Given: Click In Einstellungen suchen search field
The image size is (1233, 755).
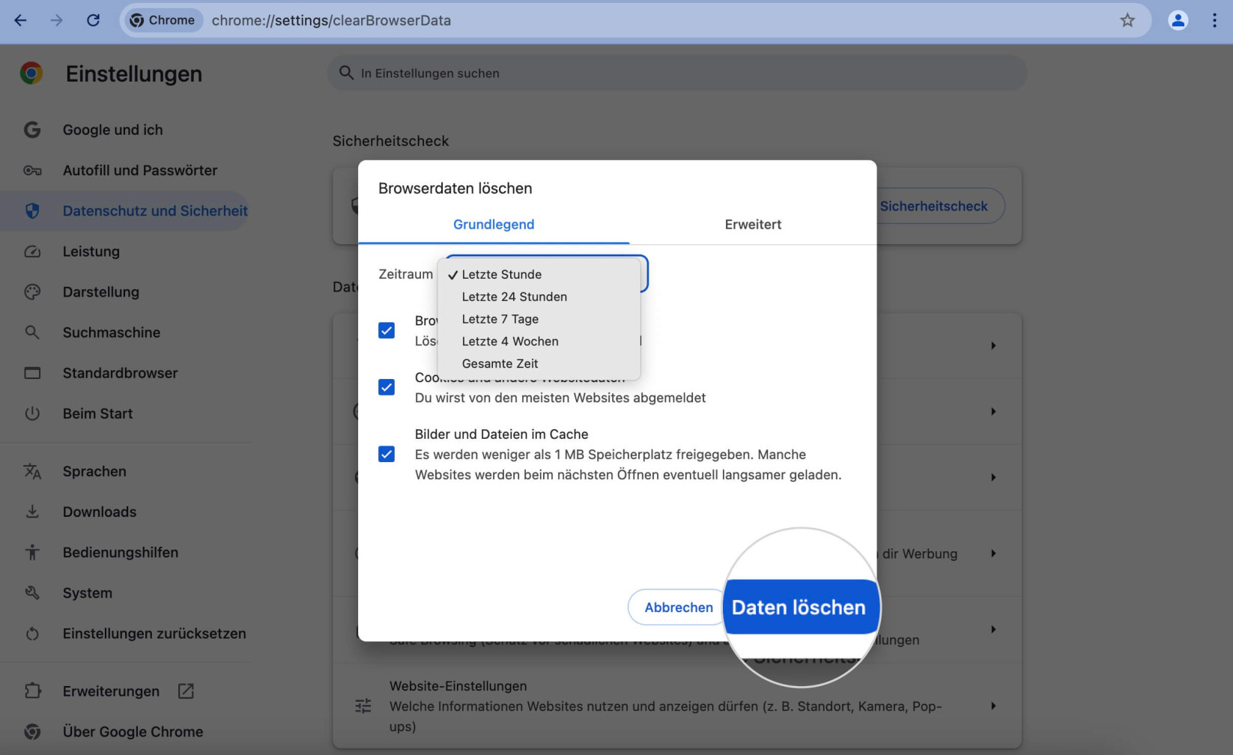Looking at the screenshot, I should point(677,73).
